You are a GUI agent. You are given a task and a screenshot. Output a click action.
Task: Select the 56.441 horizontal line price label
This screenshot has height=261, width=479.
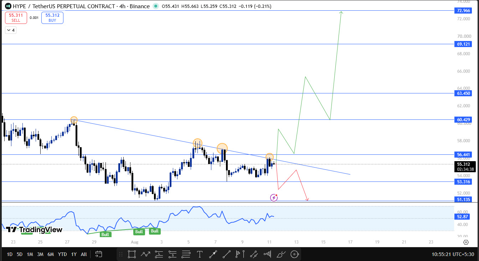pos(463,155)
